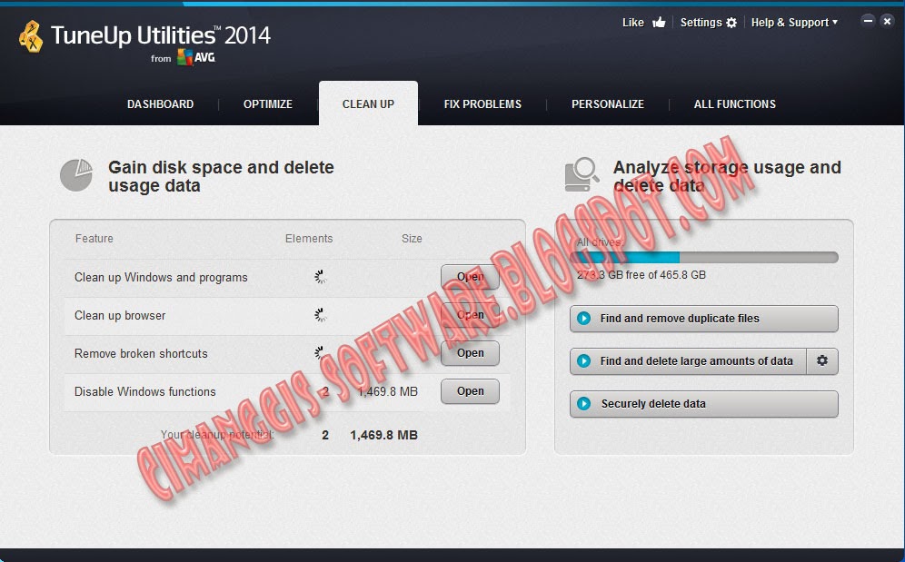Click the 1,469.8 MB total cleanup size
Image resolution: width=905 pixels, height=562 pixels.
coord(383,435)
